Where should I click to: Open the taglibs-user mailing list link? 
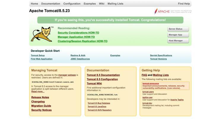pyautogui.click(x=147, y=98)
